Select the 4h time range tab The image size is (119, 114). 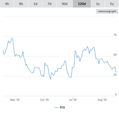point(7,4)
